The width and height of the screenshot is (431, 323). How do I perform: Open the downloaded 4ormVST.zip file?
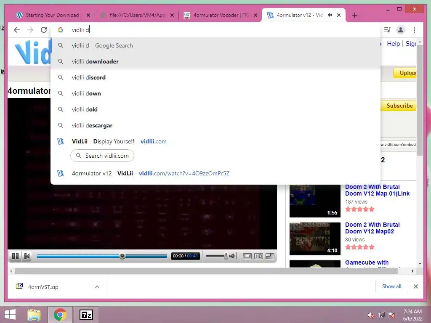pyautogui.click(x=43, y=287)
